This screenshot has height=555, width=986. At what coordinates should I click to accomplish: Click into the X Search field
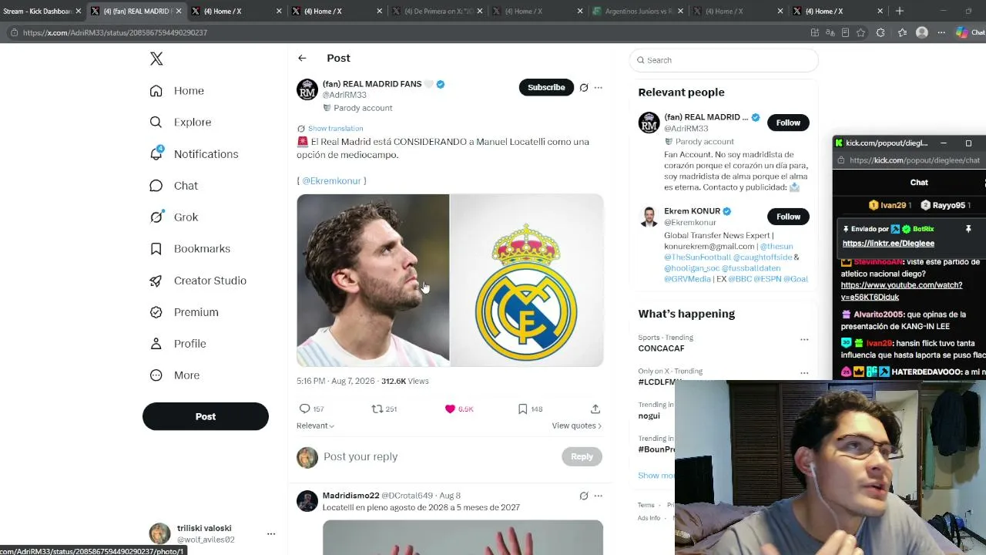[x=724, y=60]
